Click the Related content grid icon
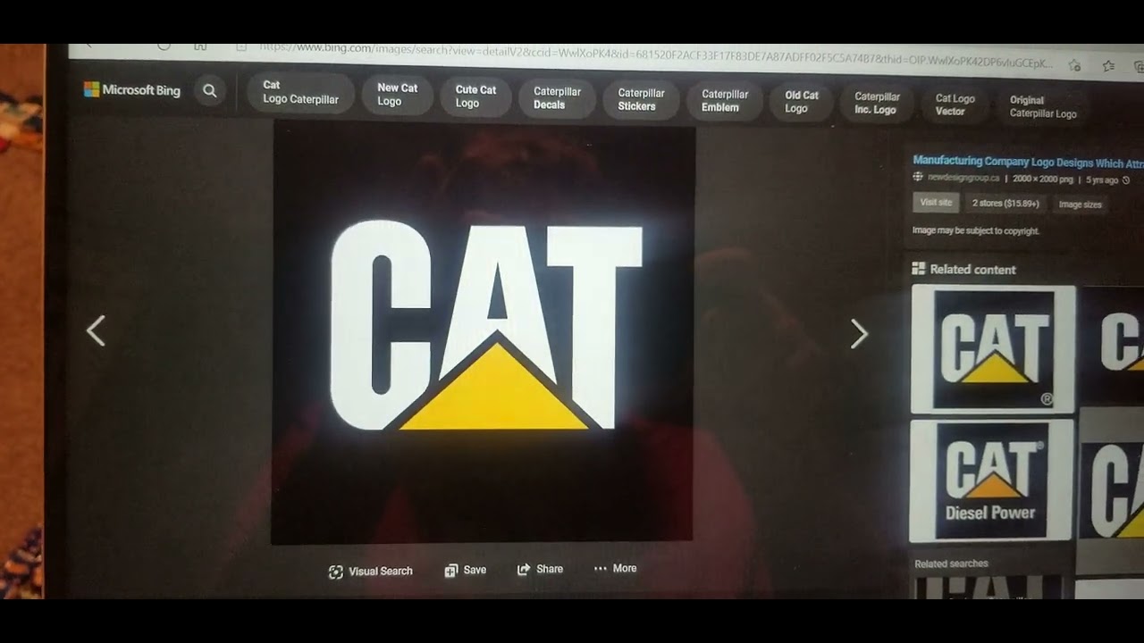1144x643 pixels. (x=918, y=268)
